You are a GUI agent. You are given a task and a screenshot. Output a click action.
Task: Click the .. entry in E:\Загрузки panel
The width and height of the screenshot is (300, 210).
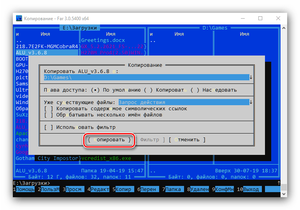pyautogui.click(x=19, y=41)
